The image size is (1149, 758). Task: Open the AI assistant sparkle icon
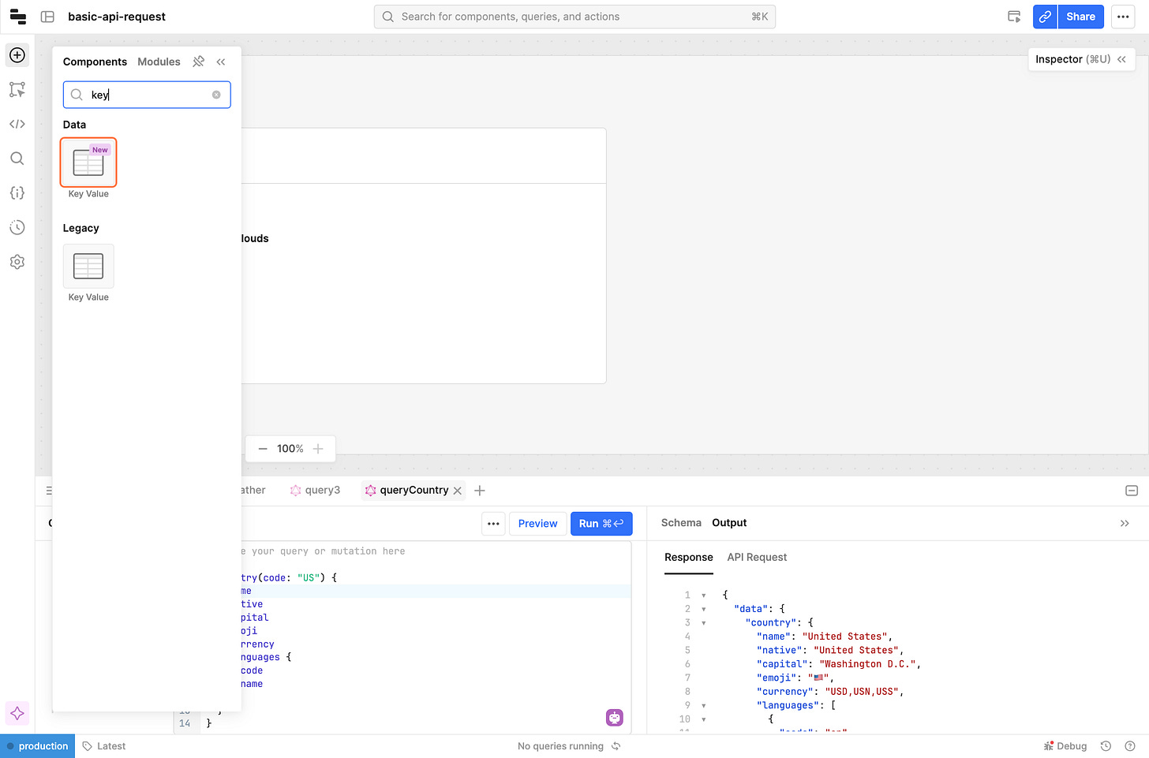pyautogui.click(x=17, y=713)
